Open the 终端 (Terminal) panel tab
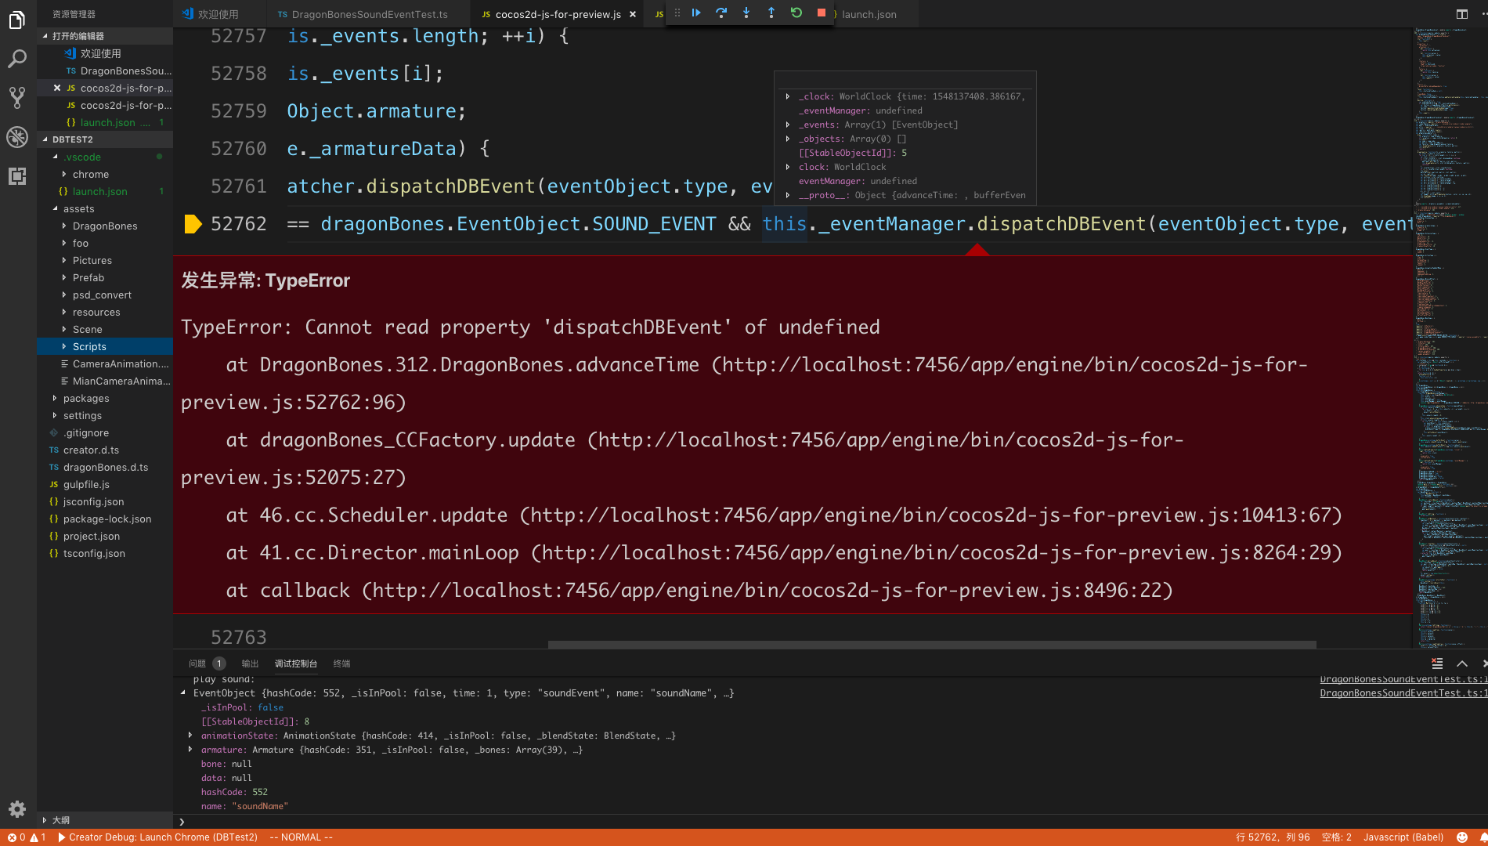1488x846 pixels. coord(341,663)
